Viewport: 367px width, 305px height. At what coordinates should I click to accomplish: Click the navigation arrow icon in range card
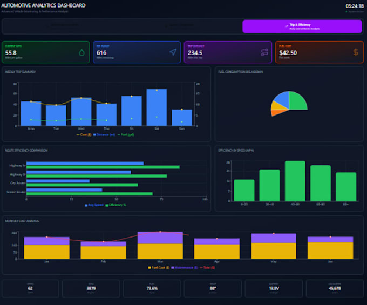[173, 52]
